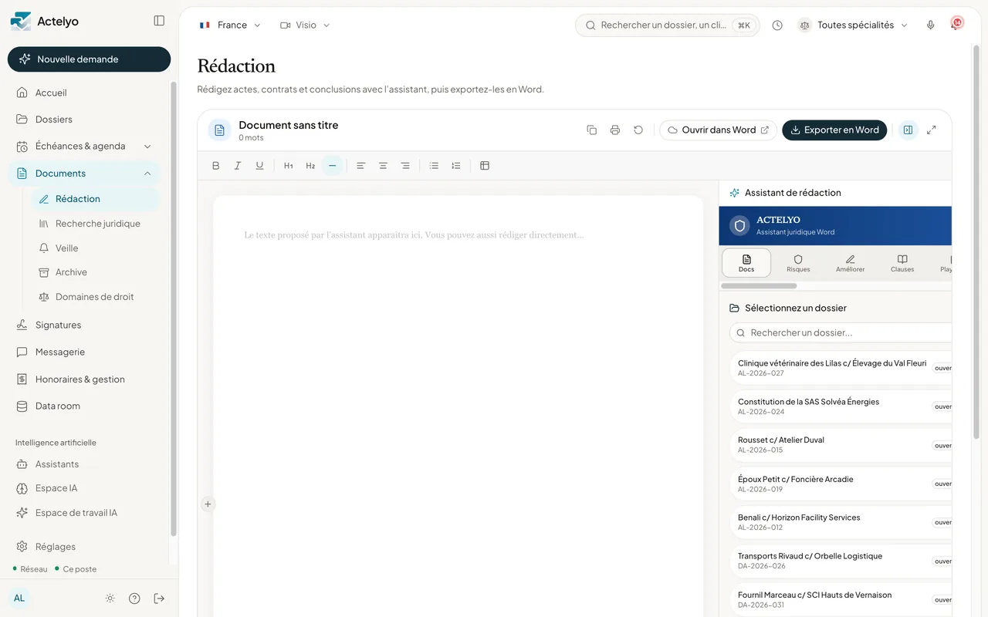This screenshot has width=988, height=617.
Task: Open the Clauses tab
Action: tap(902, 263)
